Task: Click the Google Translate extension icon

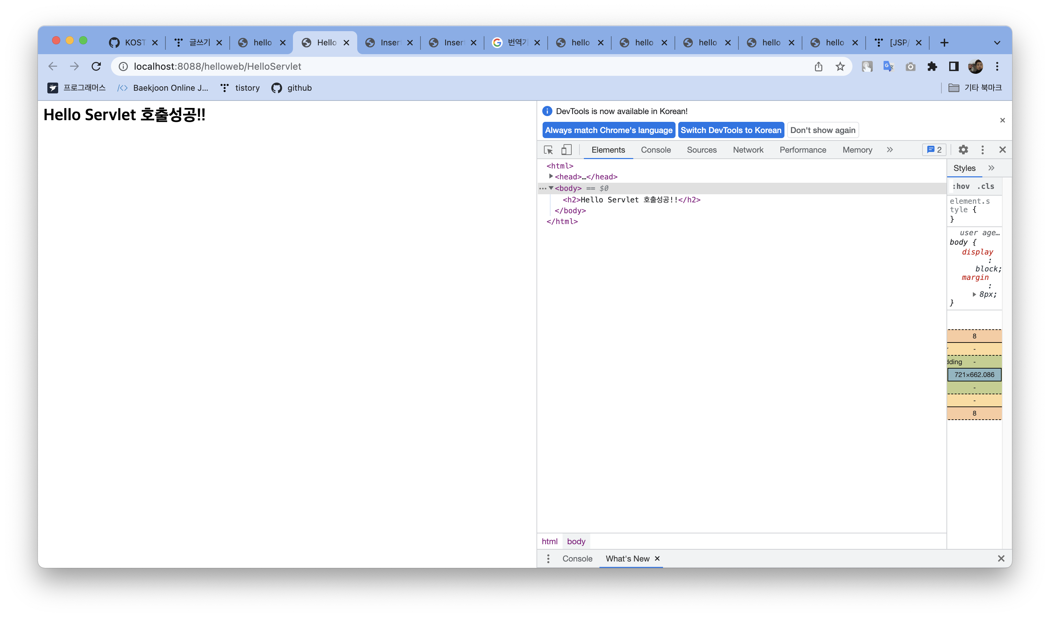Action: [x=888, y=66]
